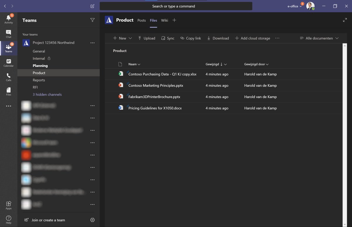The image size is (352, 227).
Task: Click the Excel icon of Contoso Purchasing Data
Action: tap(120, 74)
